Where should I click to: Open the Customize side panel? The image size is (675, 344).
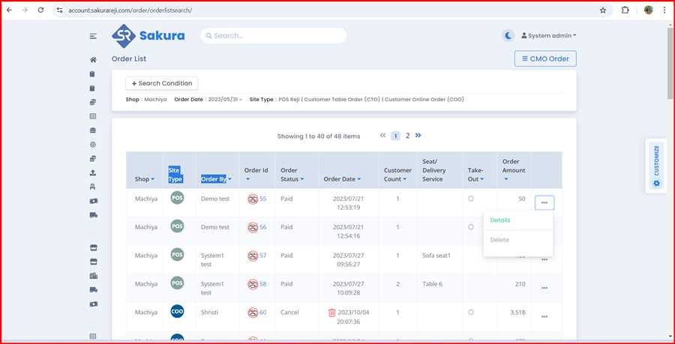[656, 165]
